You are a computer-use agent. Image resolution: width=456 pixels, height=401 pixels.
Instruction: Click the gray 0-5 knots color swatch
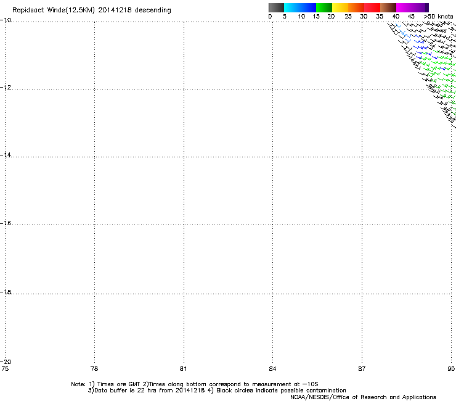[276, 7]
